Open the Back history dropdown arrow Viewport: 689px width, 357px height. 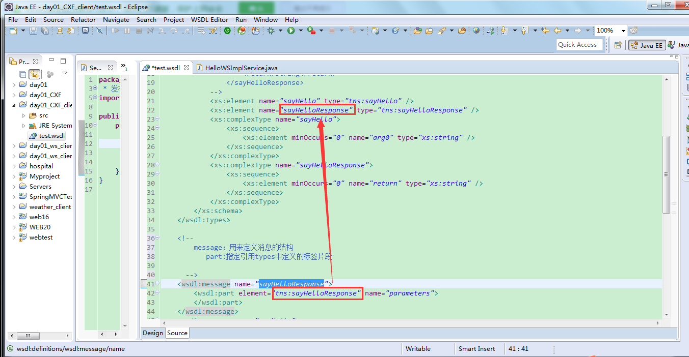(x=567, y=31)
